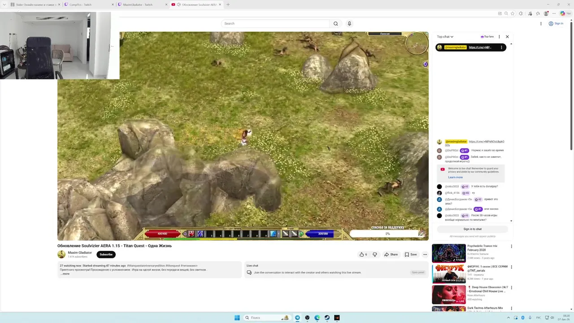
Task: Open ФИЗРУК 1 сезон video thumbnail
Action: [448, 274]
